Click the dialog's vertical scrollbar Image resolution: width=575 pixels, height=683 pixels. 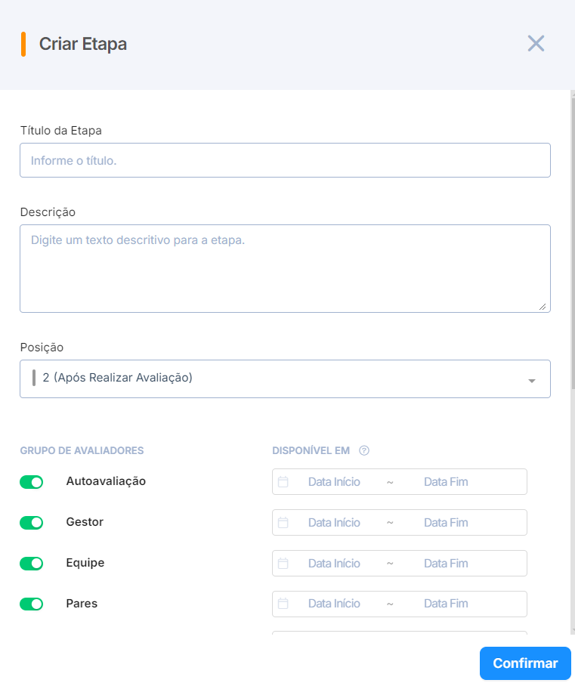click(x=572, y=242)
